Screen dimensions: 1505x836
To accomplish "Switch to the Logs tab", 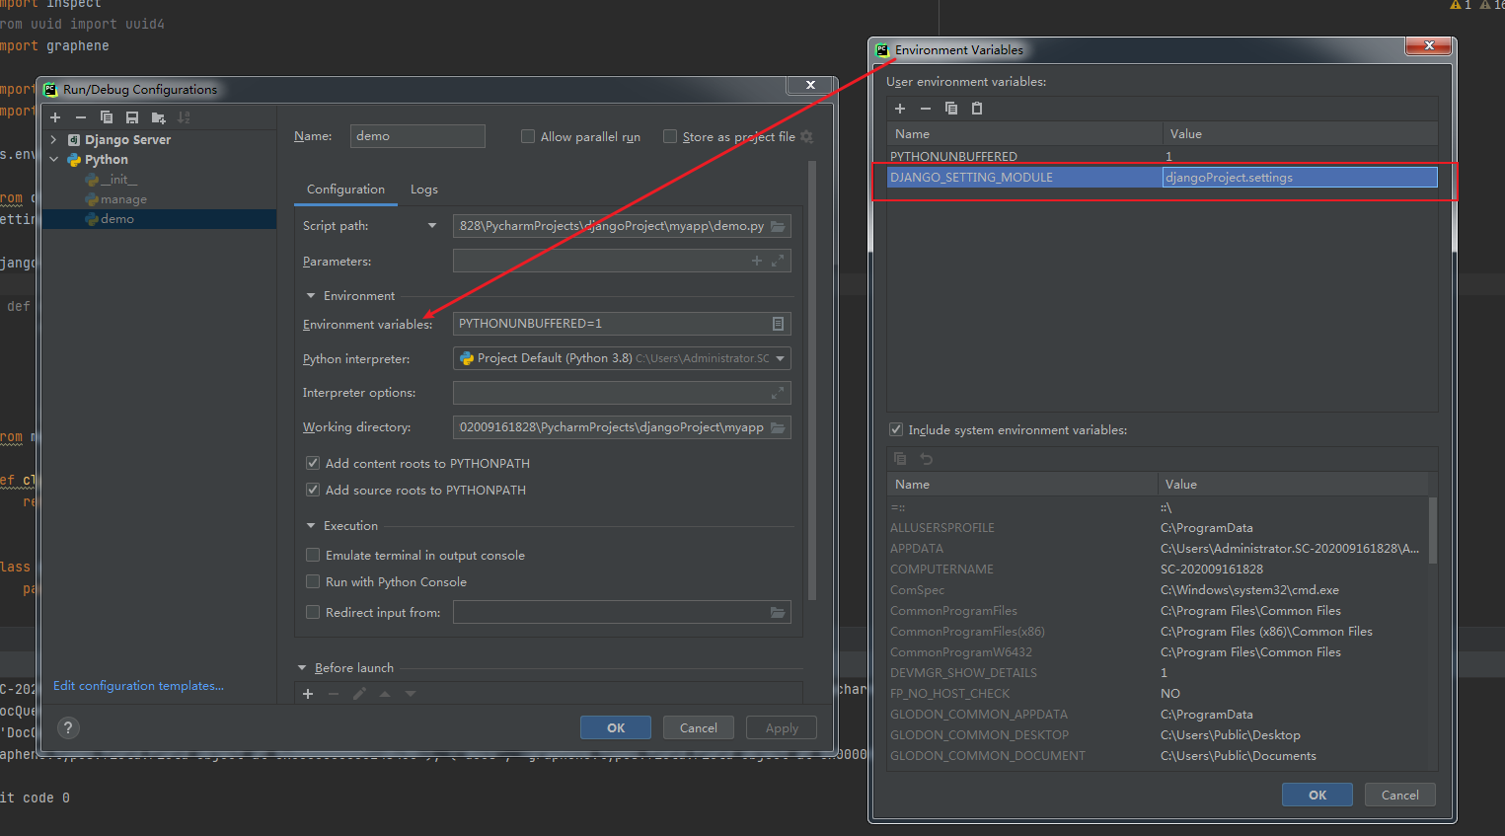I will coord(424,190).
